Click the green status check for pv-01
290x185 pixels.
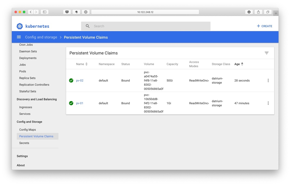(x=71, y=103)
